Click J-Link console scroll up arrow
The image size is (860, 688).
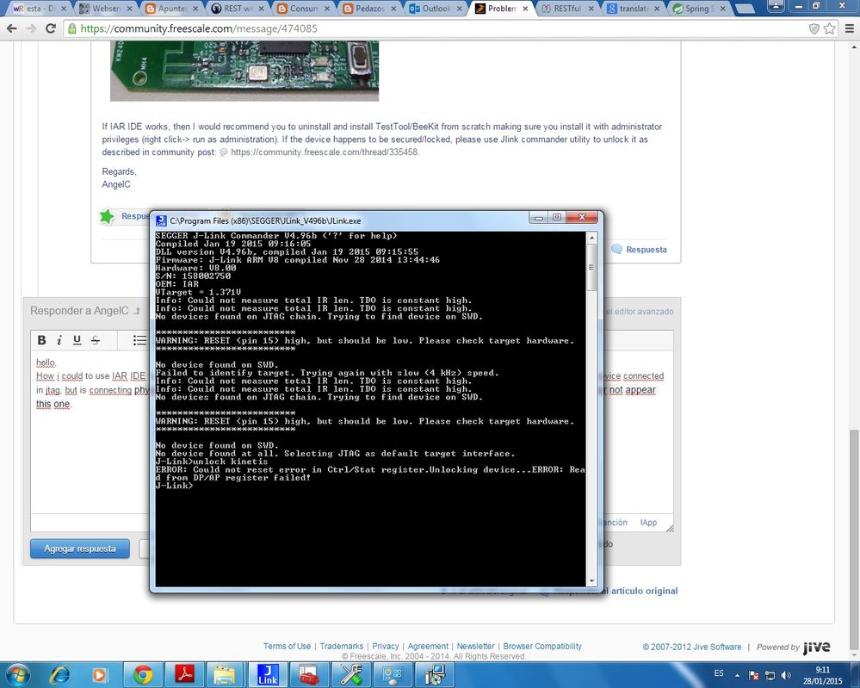(591, 238)
